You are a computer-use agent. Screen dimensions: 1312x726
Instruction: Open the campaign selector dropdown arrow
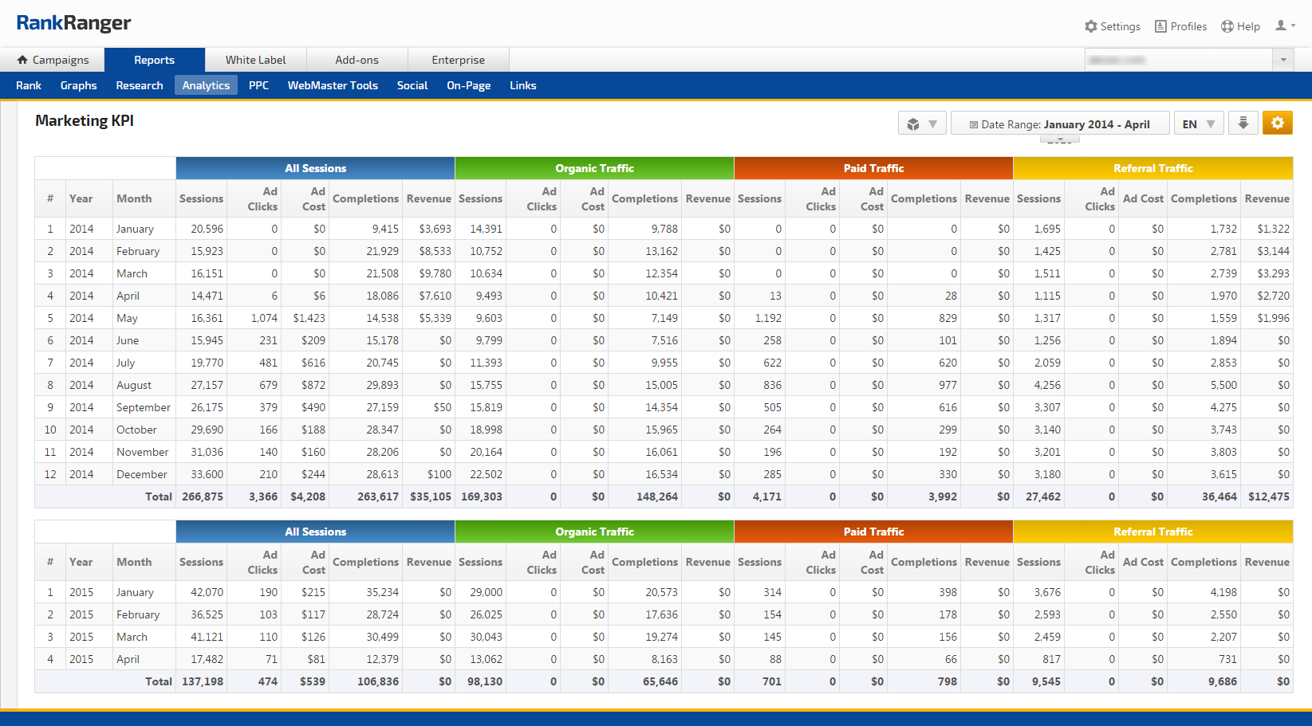(1283, 60)
